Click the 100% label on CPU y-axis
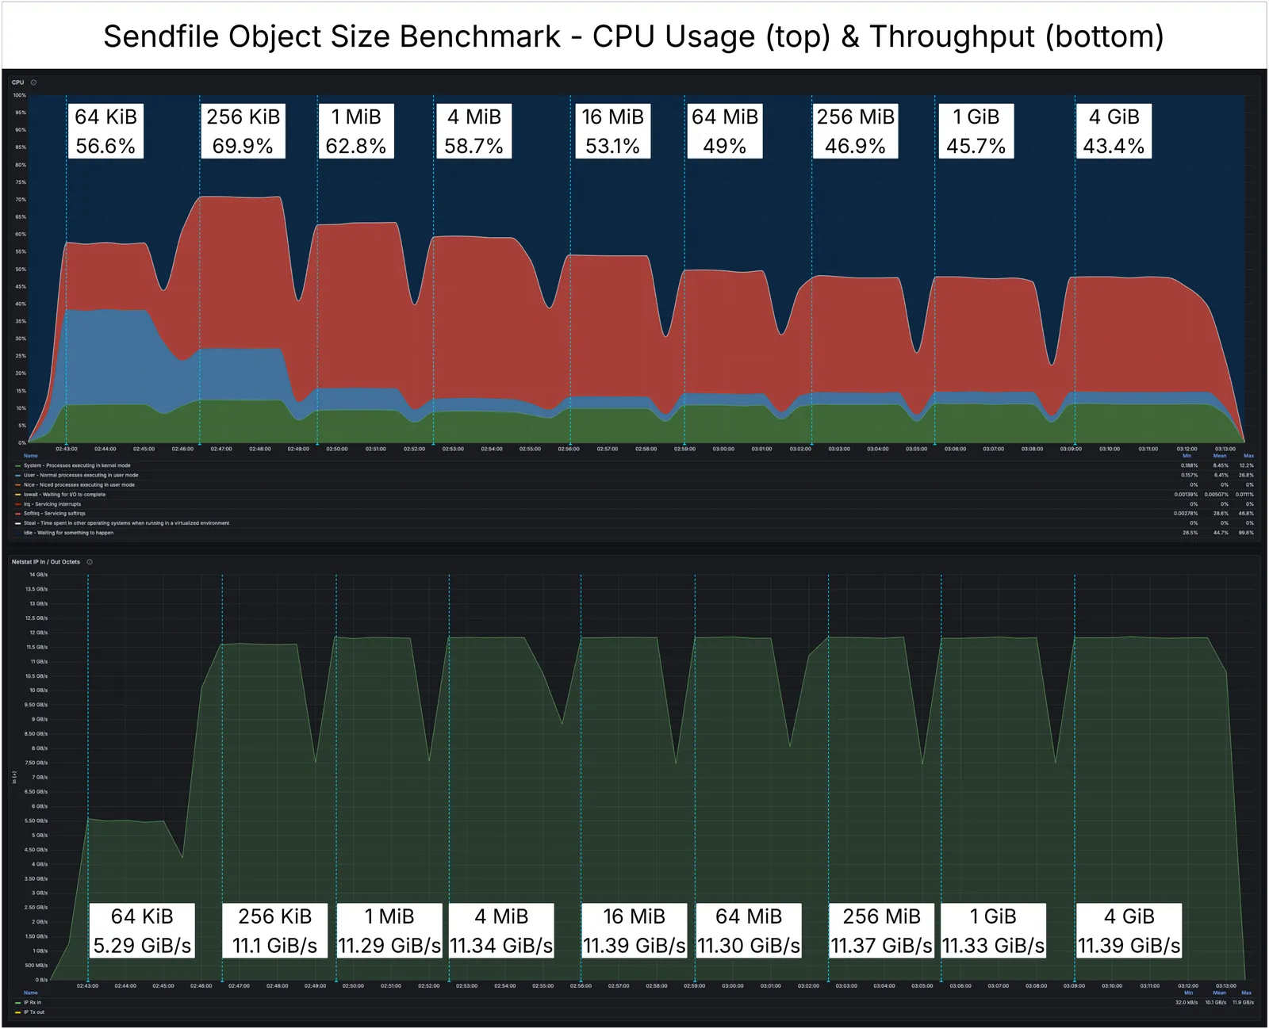 tap(20, 95)
